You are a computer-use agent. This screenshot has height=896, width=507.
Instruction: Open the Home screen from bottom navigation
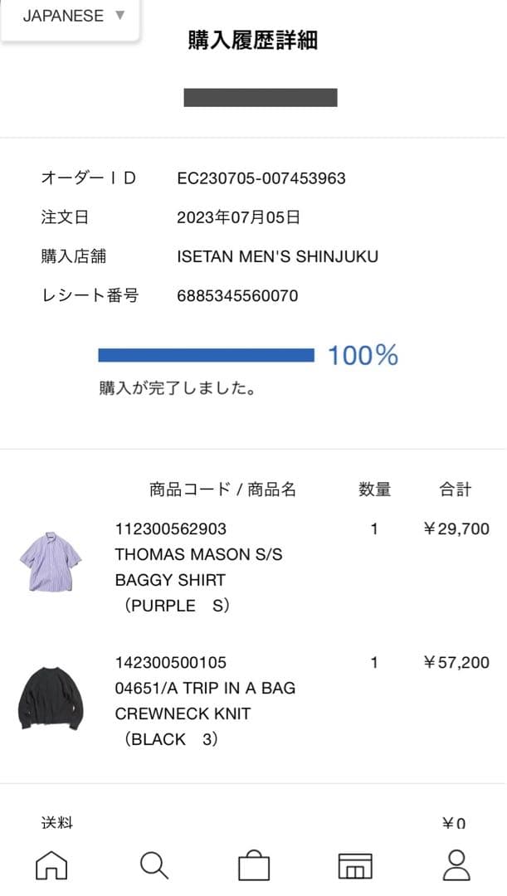[50, 866]
